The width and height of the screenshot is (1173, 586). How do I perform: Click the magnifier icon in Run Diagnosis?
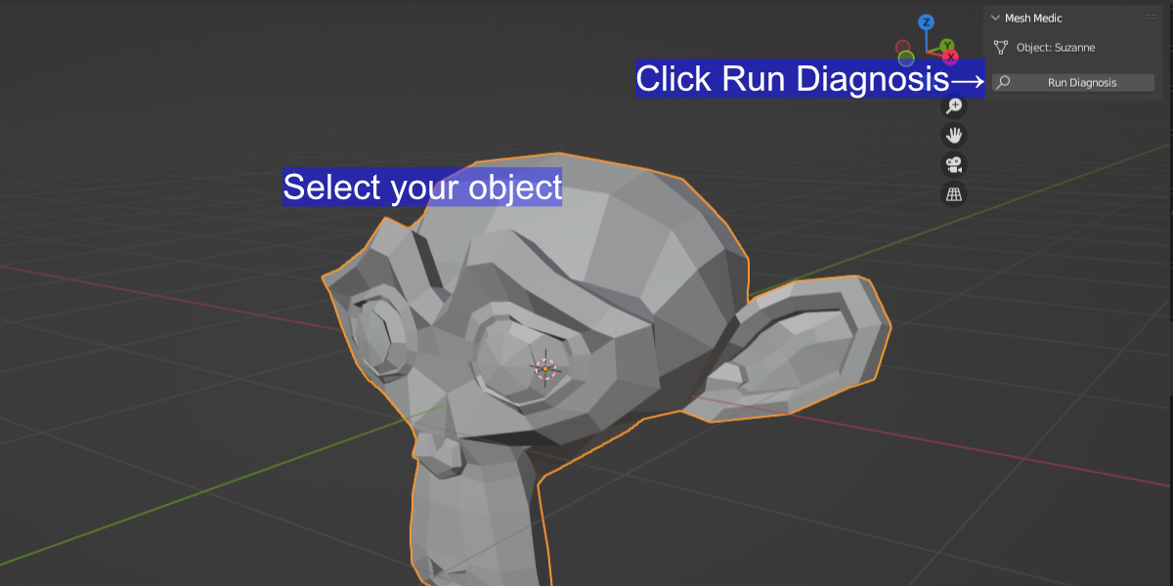click(1002, 83)
